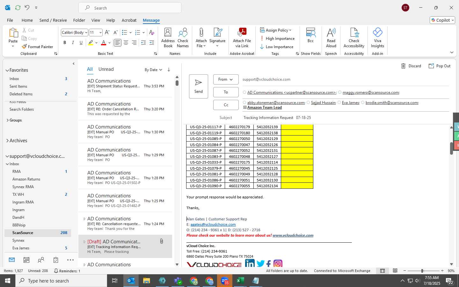This screenshot has width=459, height=287.
Task: Click presence circle beside Eva James recipient
Action: 339,103
